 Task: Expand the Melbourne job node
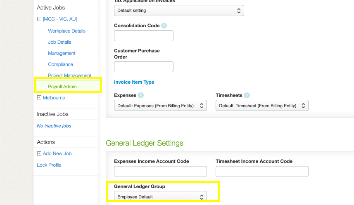point(39,98)
